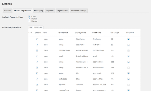Toggle Enabled checkbox for Country row
Screen dimensions: 151x91
tap(37, 90)
